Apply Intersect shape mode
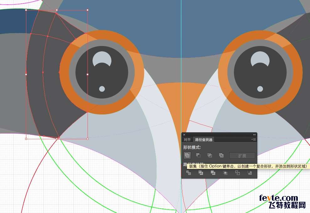The width and height of the screenshot is (310, 213). pos(210,155)
